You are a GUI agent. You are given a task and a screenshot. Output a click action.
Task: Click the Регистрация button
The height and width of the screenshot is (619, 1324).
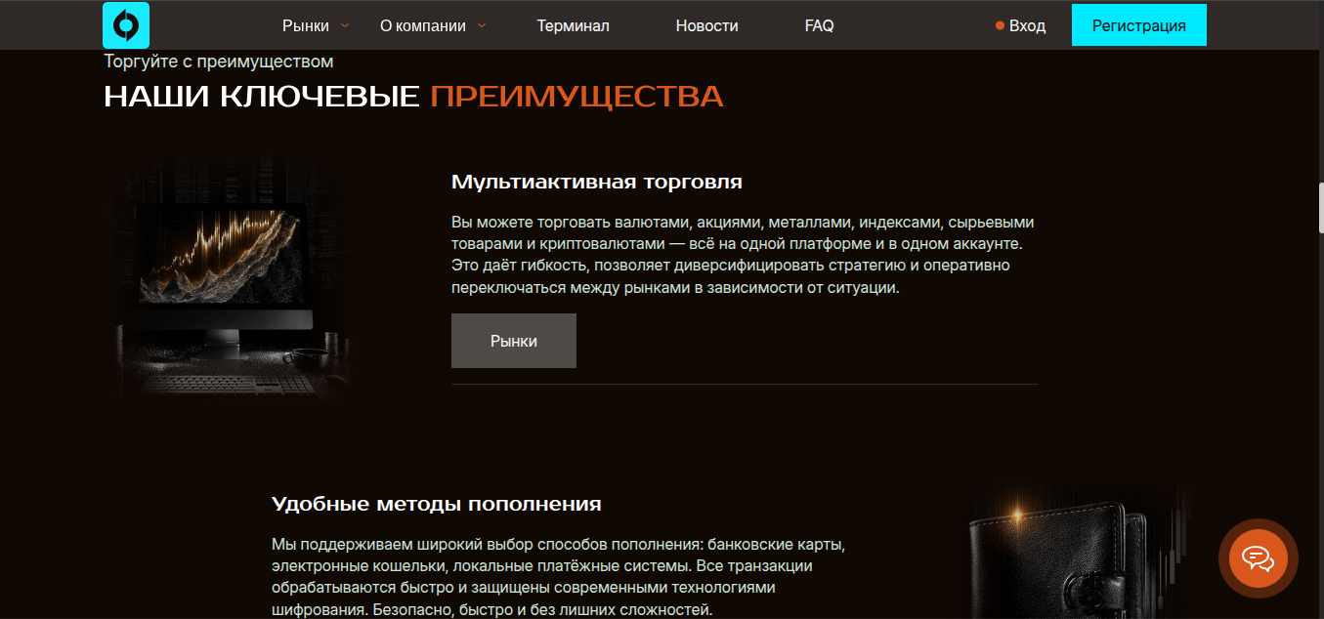click(x=1138, y=24)
